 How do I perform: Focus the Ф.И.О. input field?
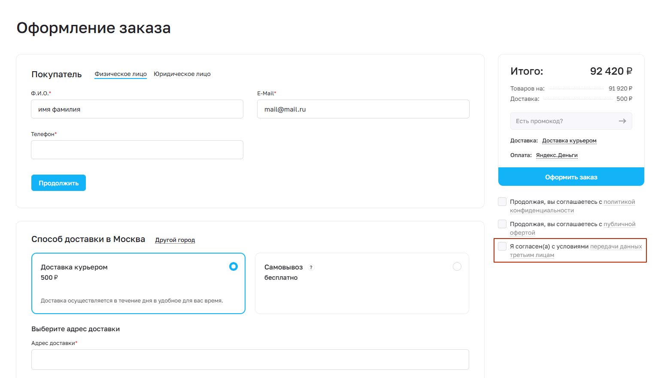(137, 109)
